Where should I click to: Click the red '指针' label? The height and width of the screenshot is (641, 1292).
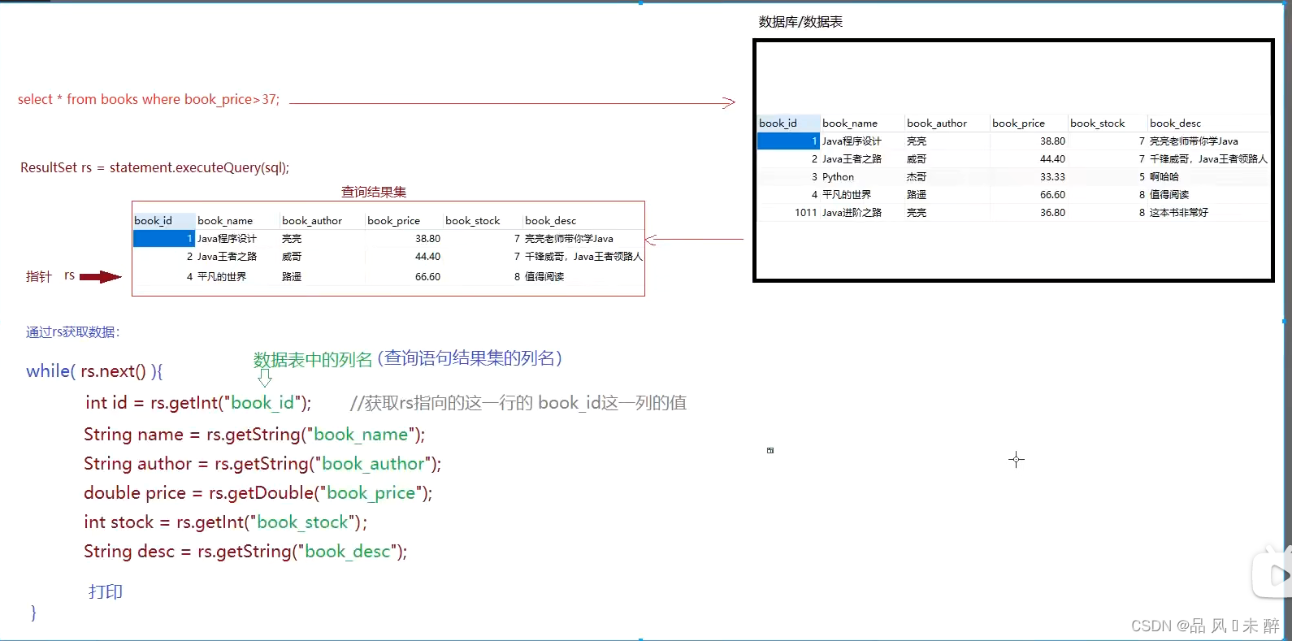tap(38, 276)
